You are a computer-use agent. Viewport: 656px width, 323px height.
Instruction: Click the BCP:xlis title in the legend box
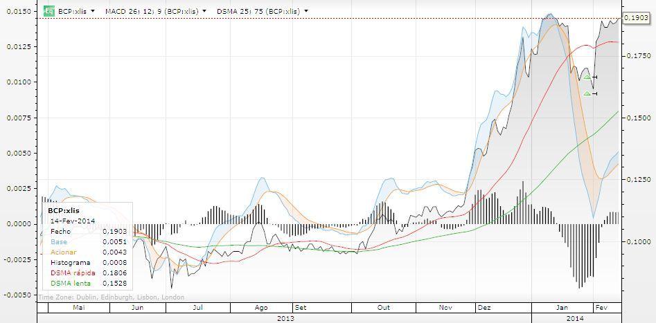(x=64, y=210)
